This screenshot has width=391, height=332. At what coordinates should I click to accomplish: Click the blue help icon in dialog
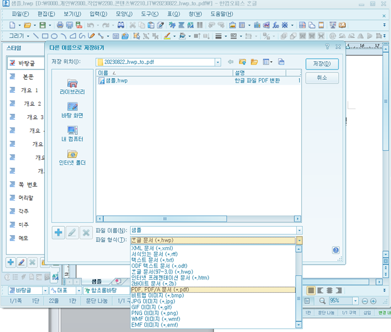pos(335,250)
